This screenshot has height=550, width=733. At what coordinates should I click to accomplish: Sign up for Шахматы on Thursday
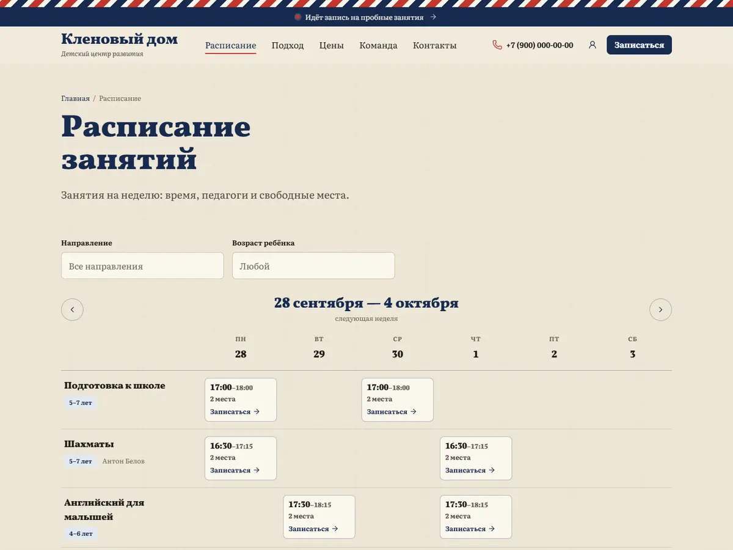470,471
